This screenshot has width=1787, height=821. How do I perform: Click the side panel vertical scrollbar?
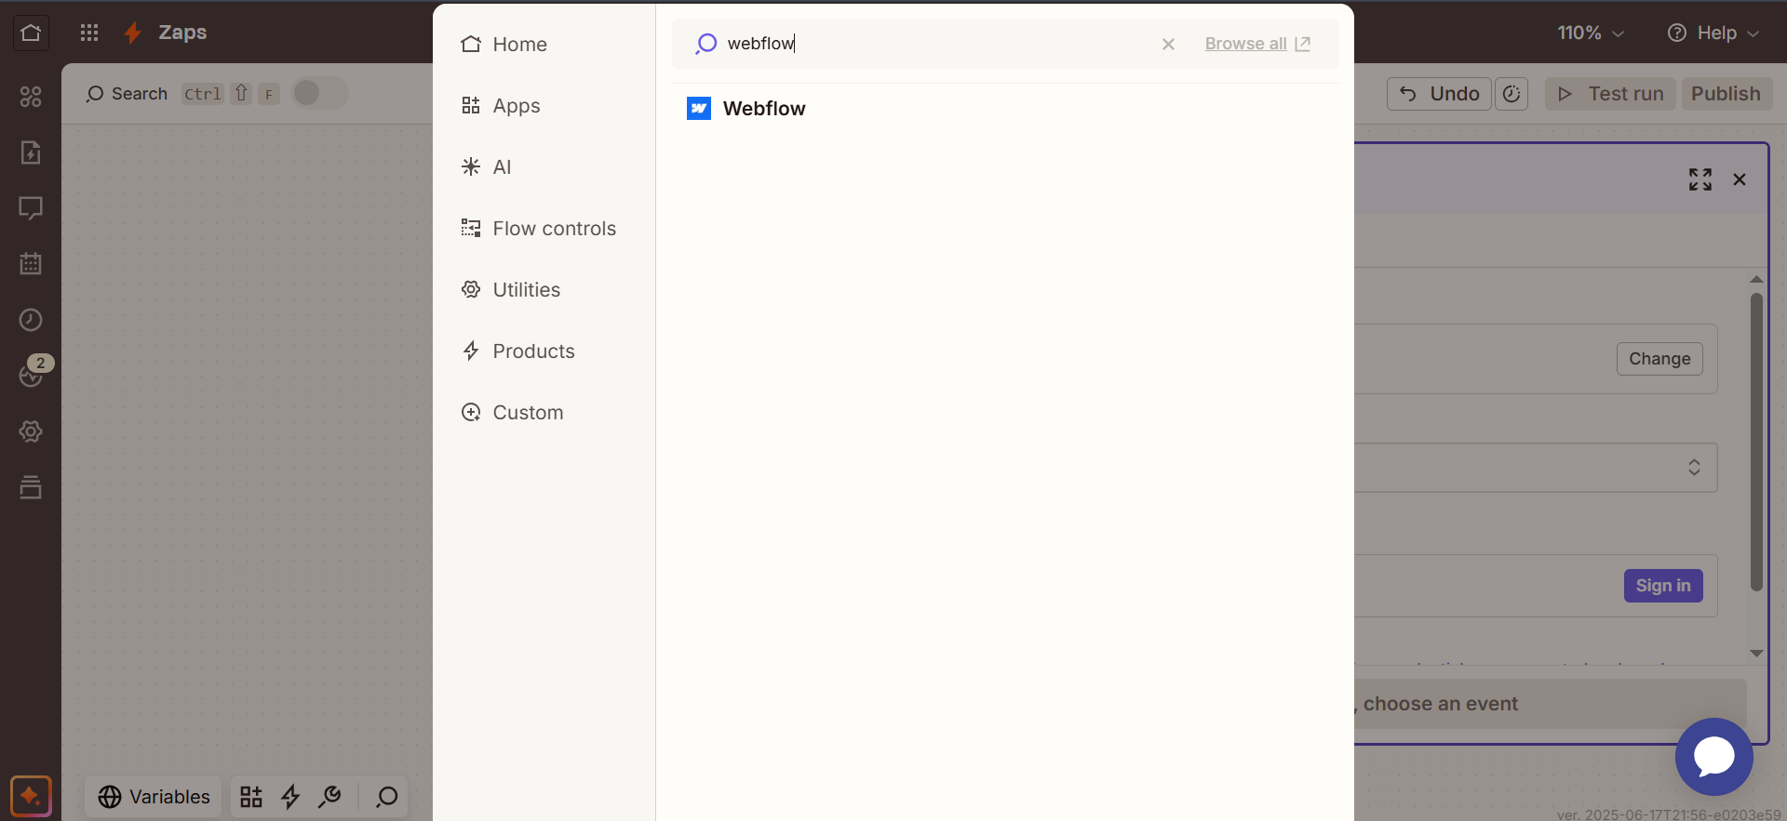coord(1756,443)
